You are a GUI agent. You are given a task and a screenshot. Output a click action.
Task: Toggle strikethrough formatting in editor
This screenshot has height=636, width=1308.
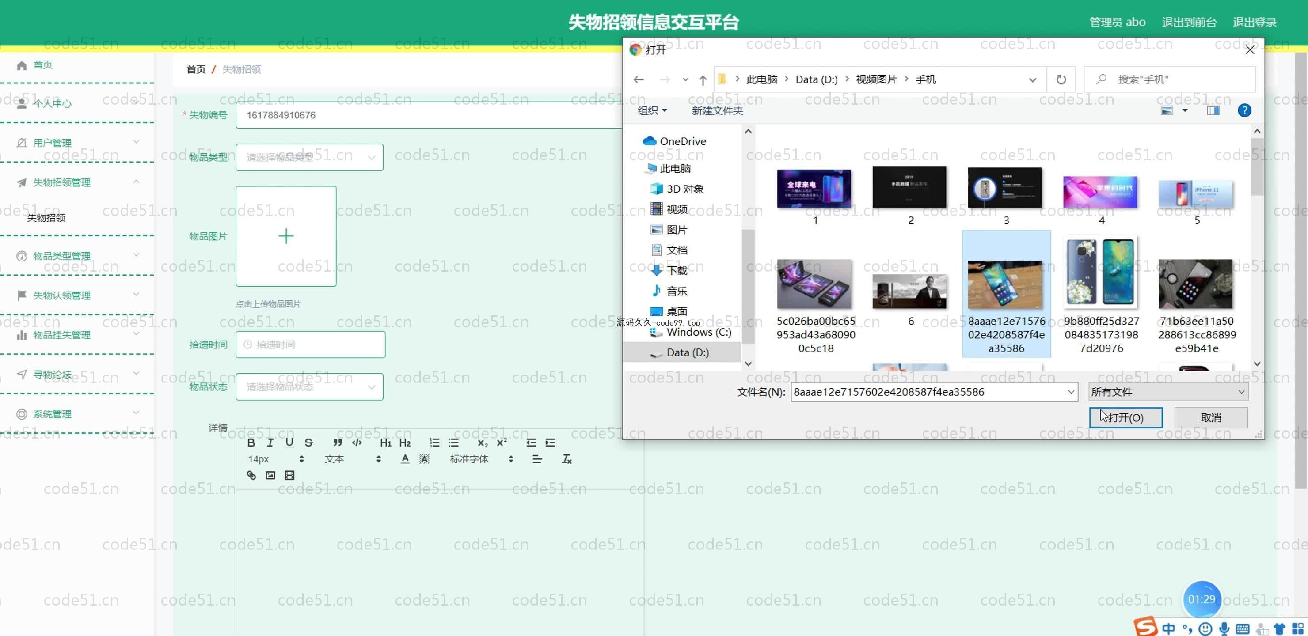pos(308,443)
